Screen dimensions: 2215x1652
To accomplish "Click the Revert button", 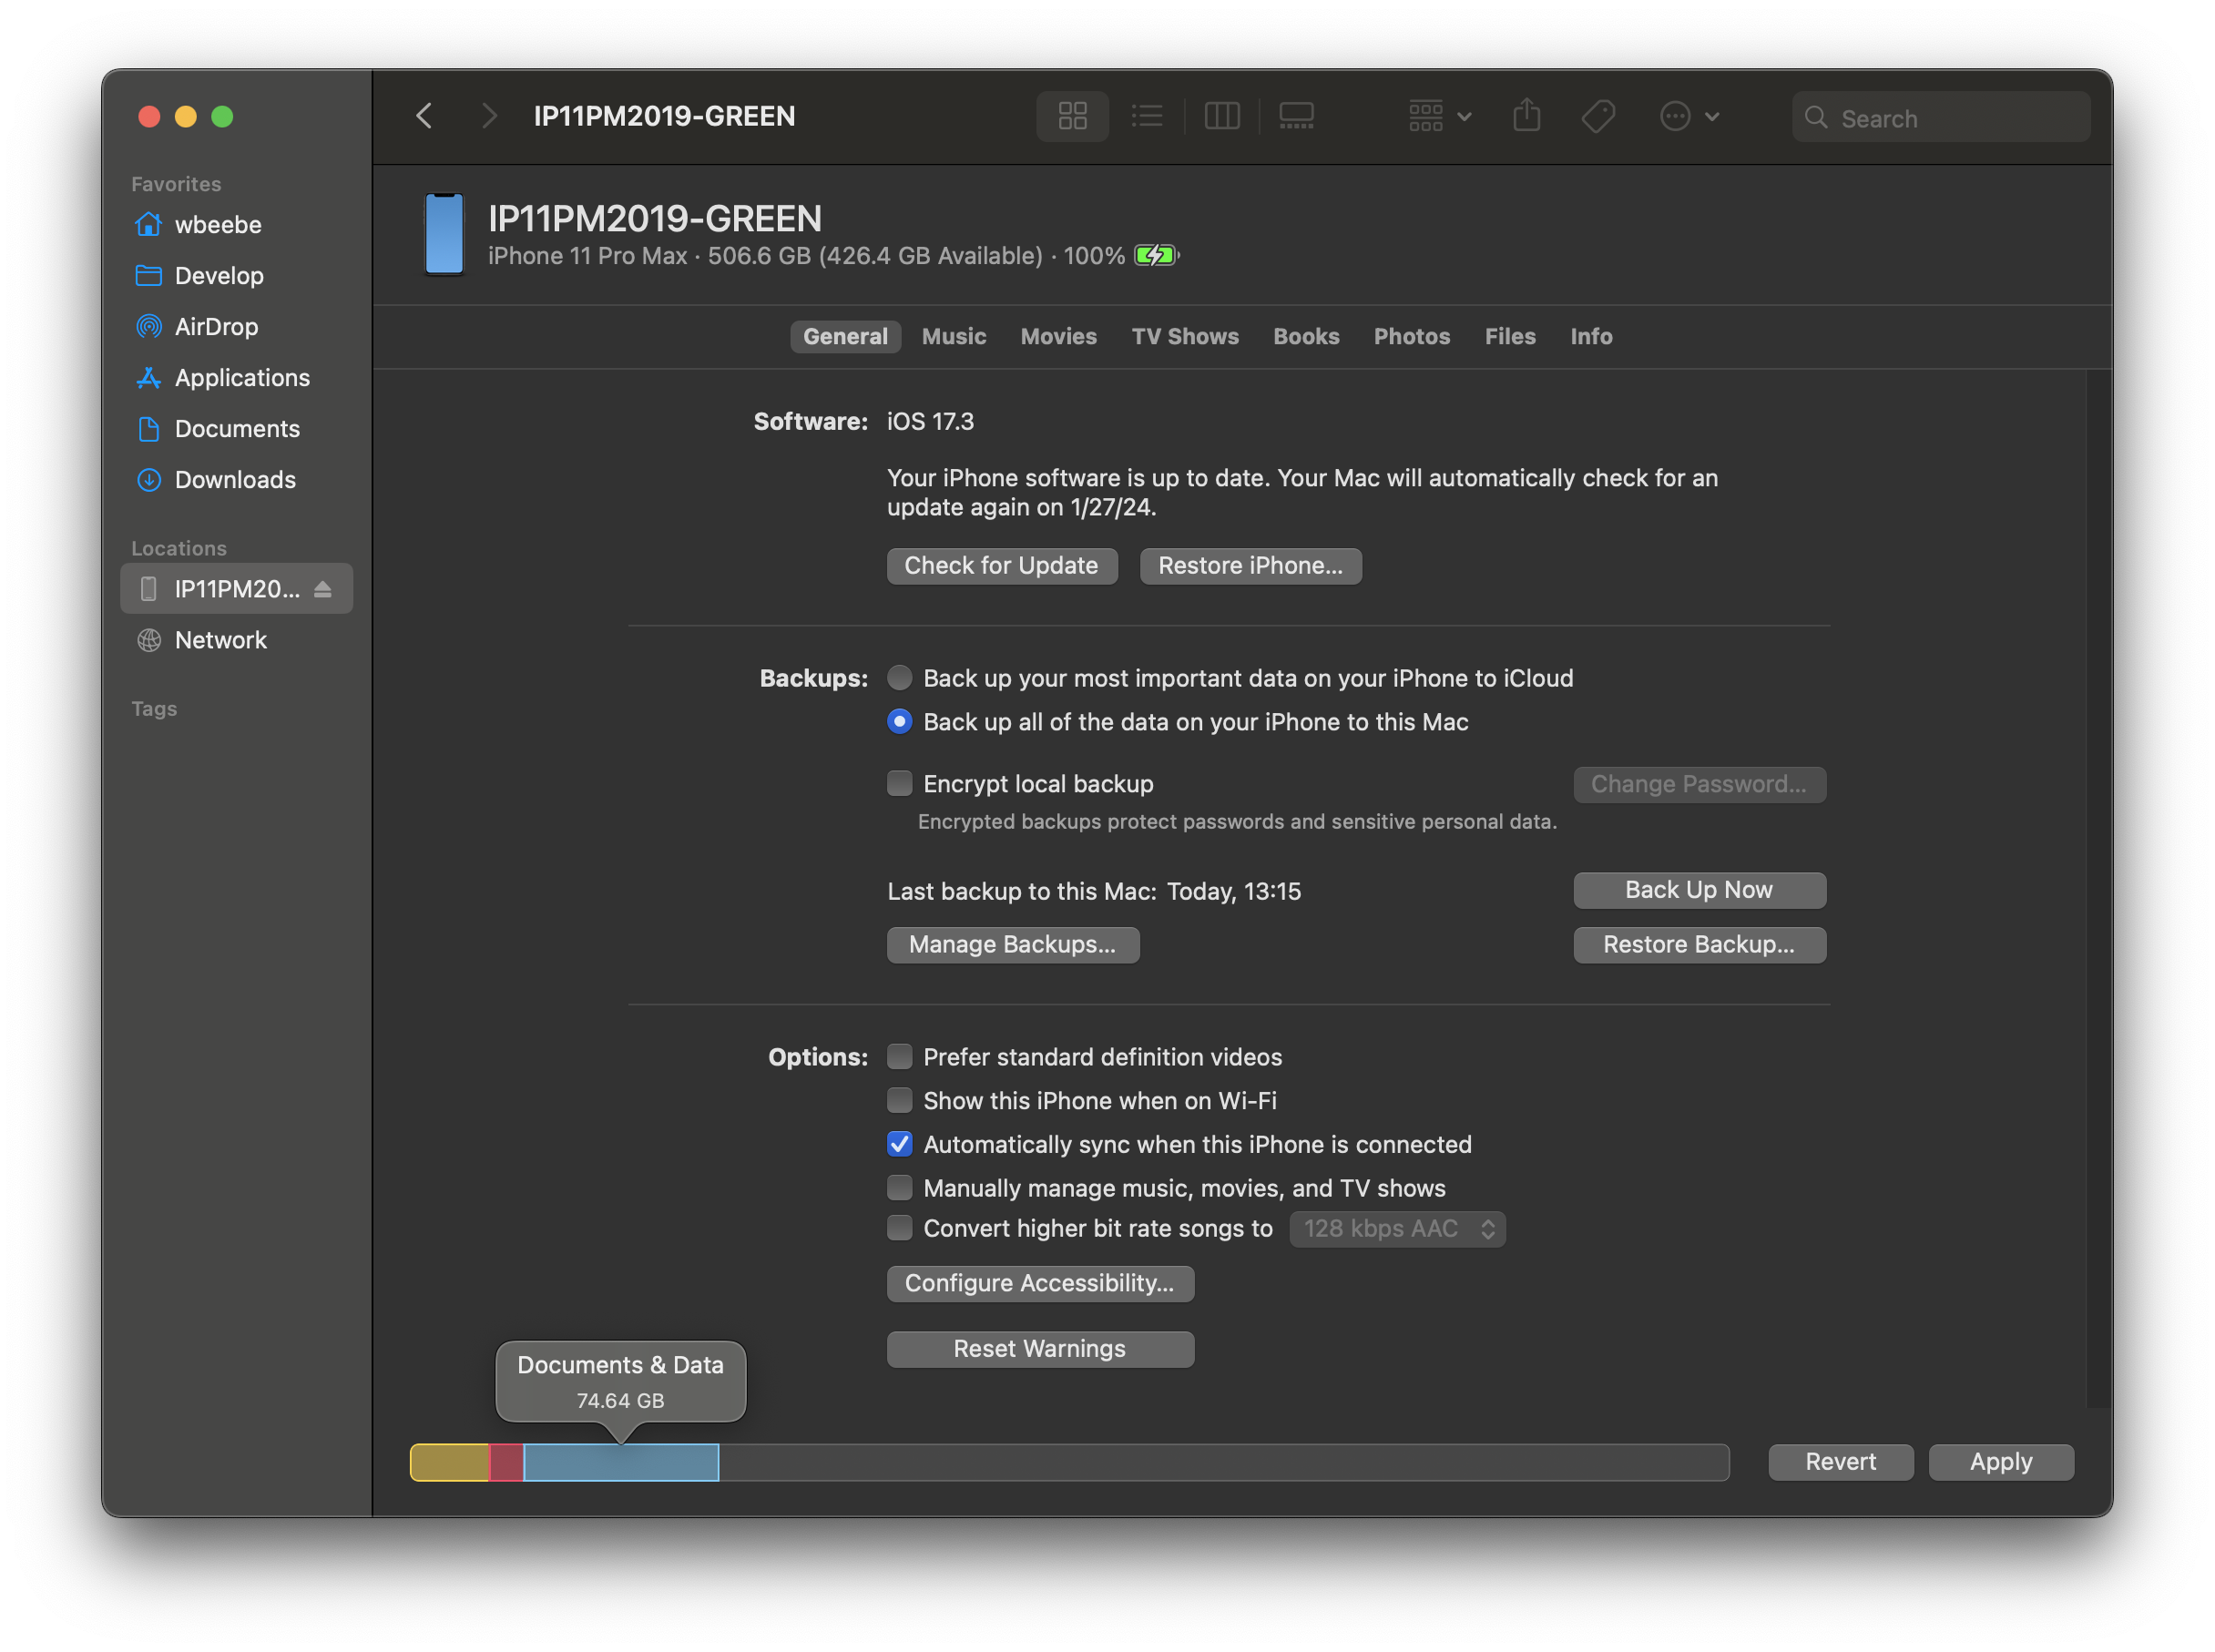I will click(x=1840, y=1462).
